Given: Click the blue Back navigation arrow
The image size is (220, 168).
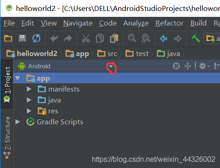Looking at the screenshot, I should (164, 38).
